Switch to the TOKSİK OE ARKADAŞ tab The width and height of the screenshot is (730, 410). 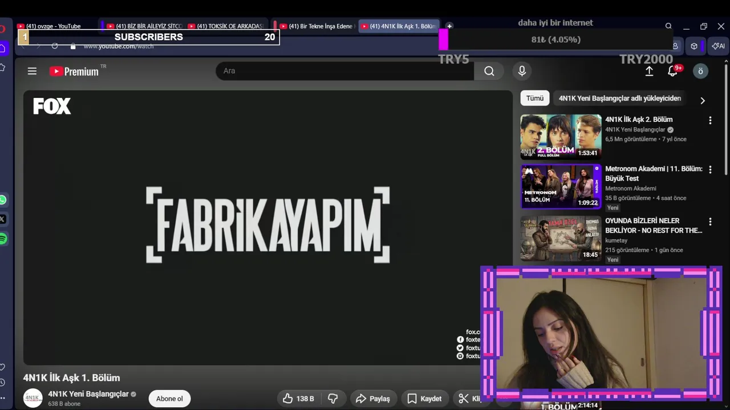[226, 26]
